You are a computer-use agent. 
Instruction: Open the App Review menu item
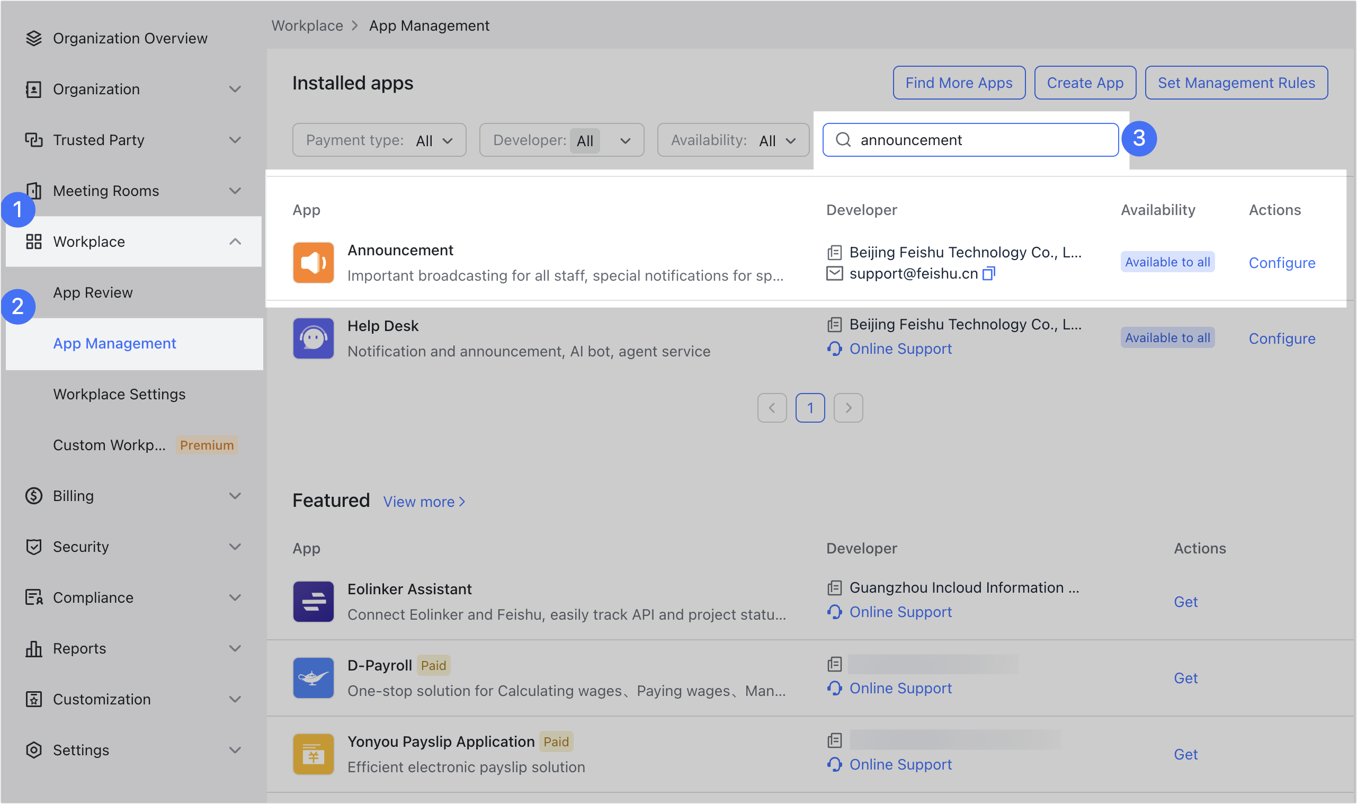point(93,292)
